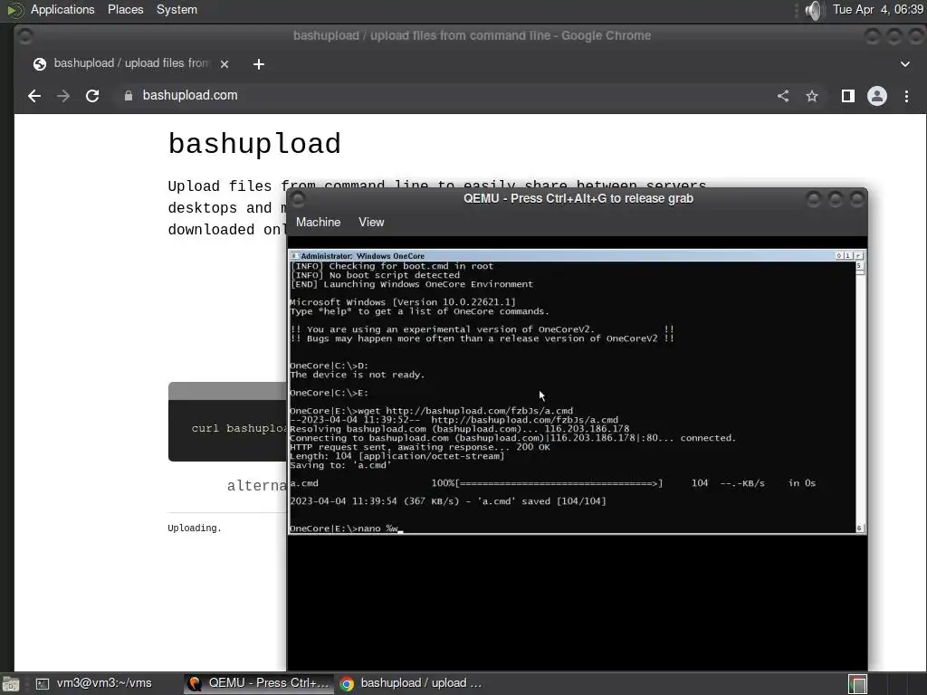The image size is (927, 695).
Task: Click the clock showing Tue Apr 4
Action: tap(877, 9)
